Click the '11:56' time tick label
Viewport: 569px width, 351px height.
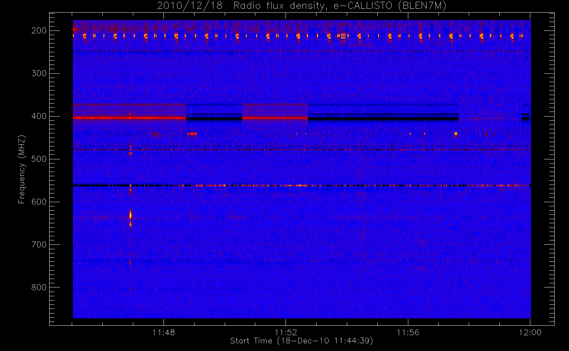(408, 332)
